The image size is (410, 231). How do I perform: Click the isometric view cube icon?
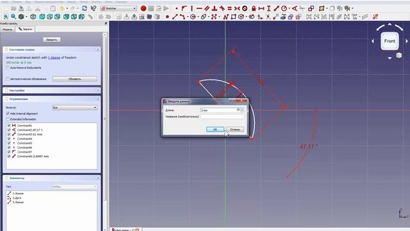pyautogui.click(x=33, y=17)
